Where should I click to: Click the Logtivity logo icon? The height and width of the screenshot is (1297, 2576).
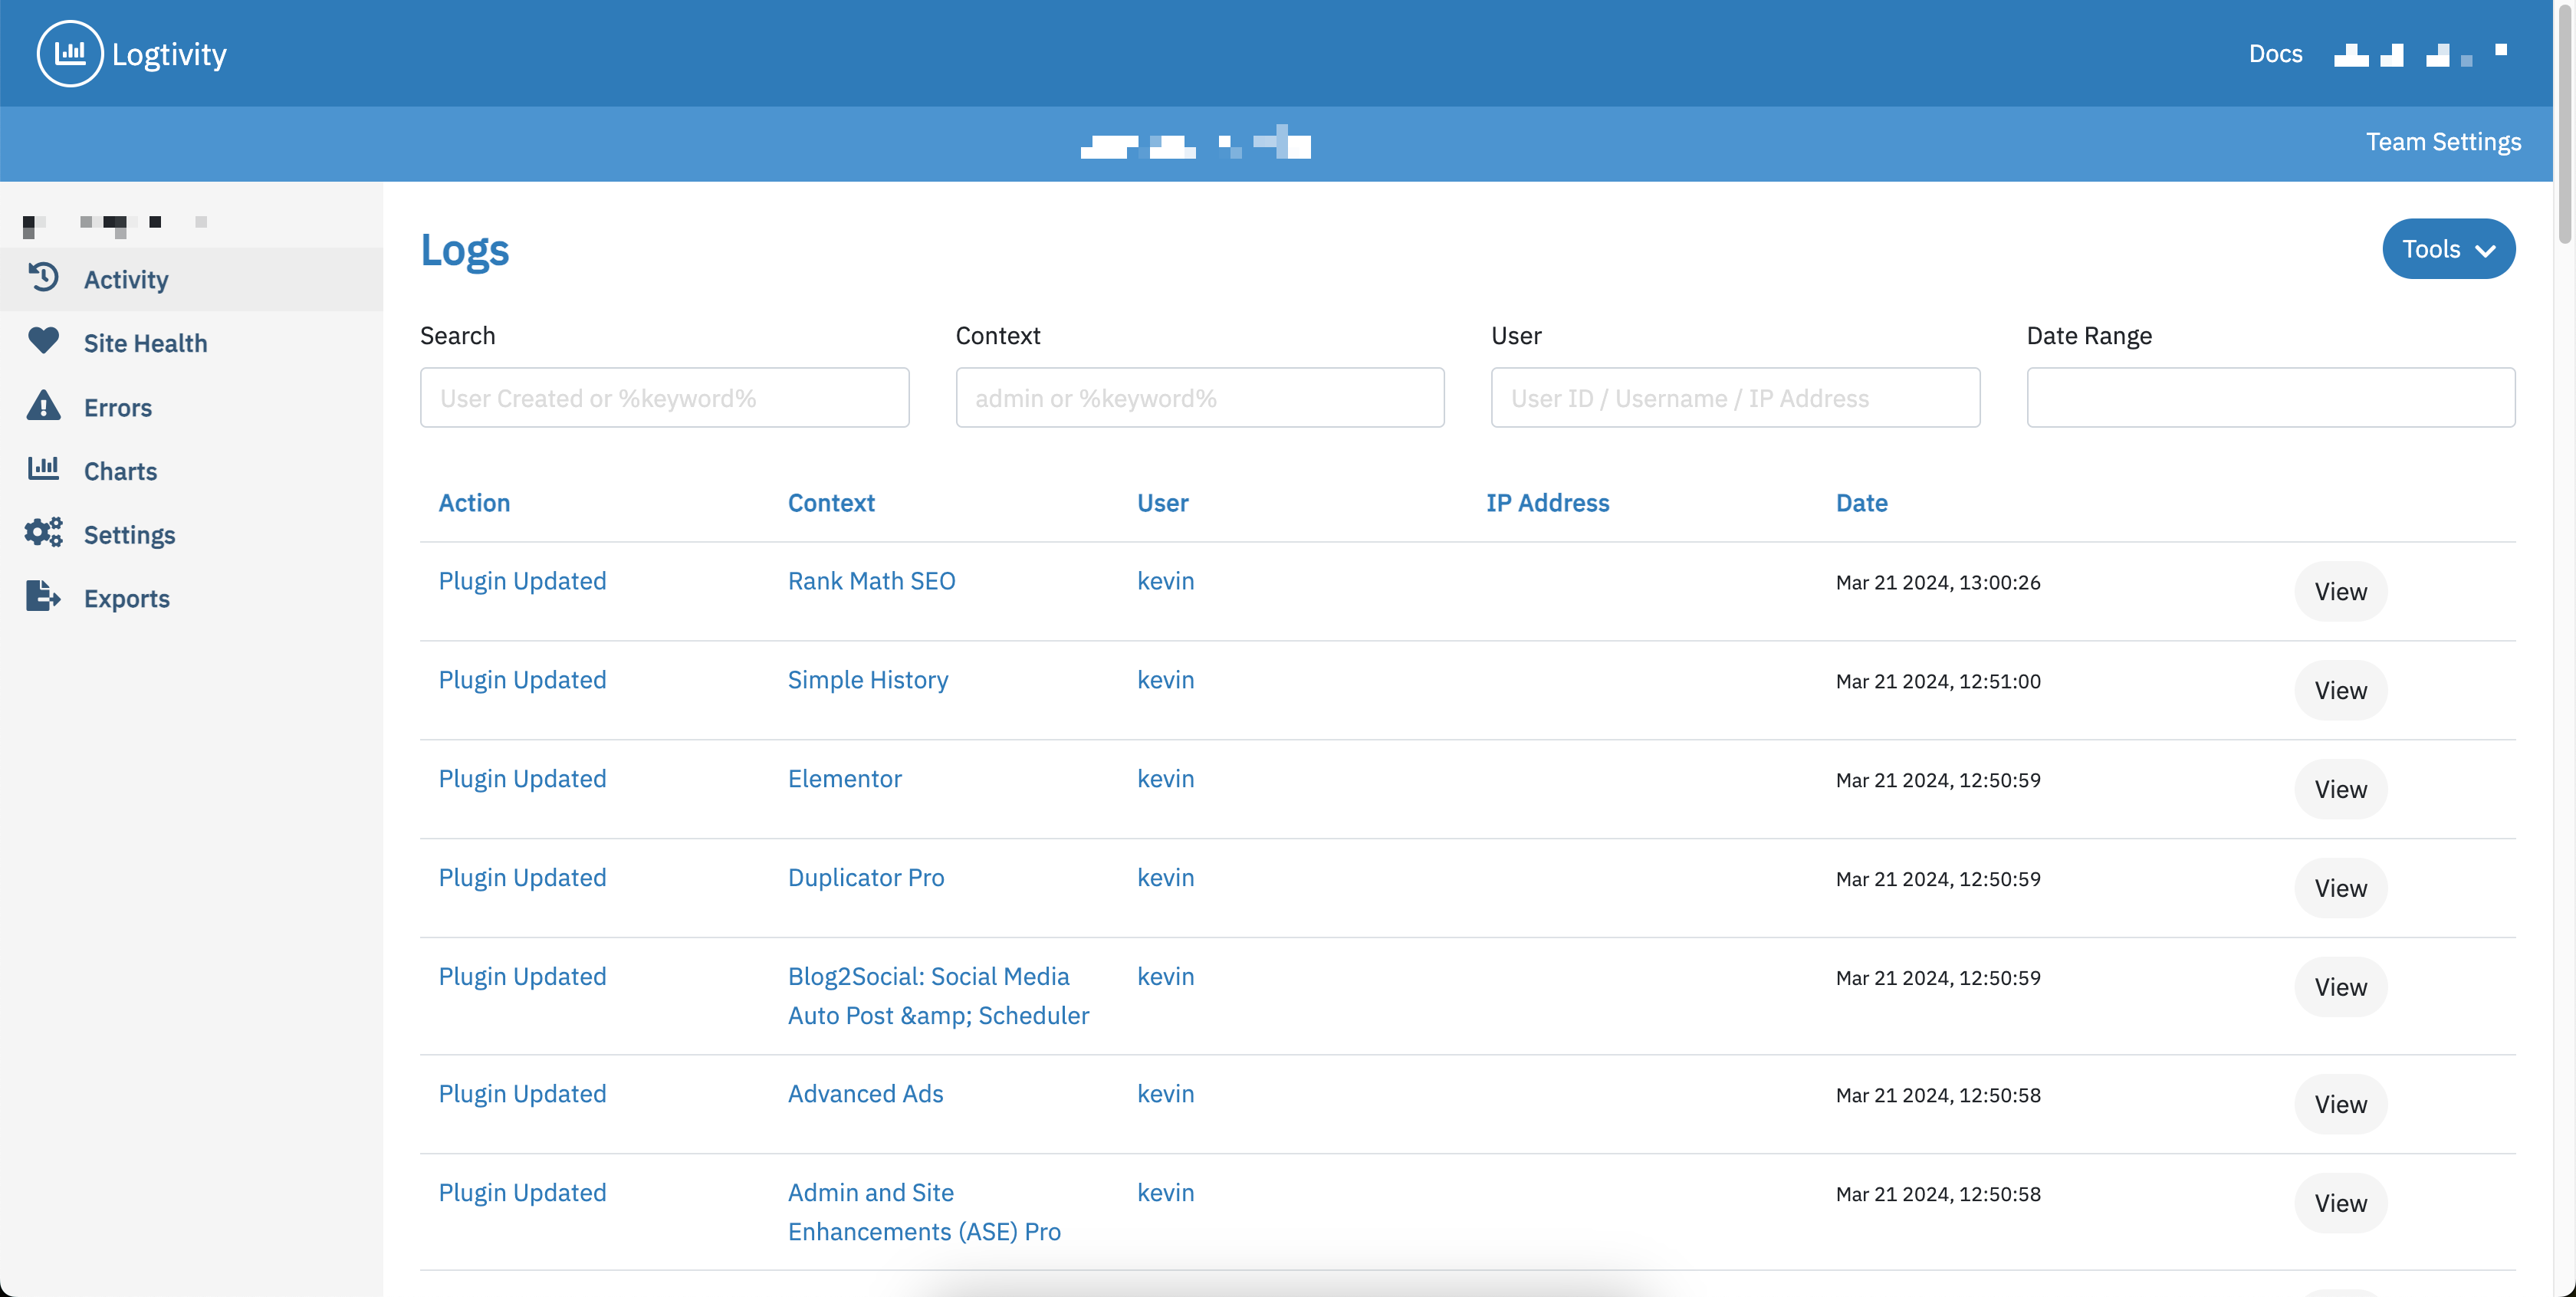69,53
